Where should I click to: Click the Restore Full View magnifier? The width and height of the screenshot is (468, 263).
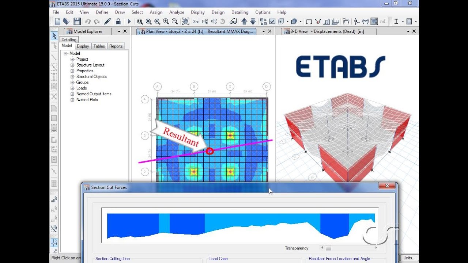148,22
